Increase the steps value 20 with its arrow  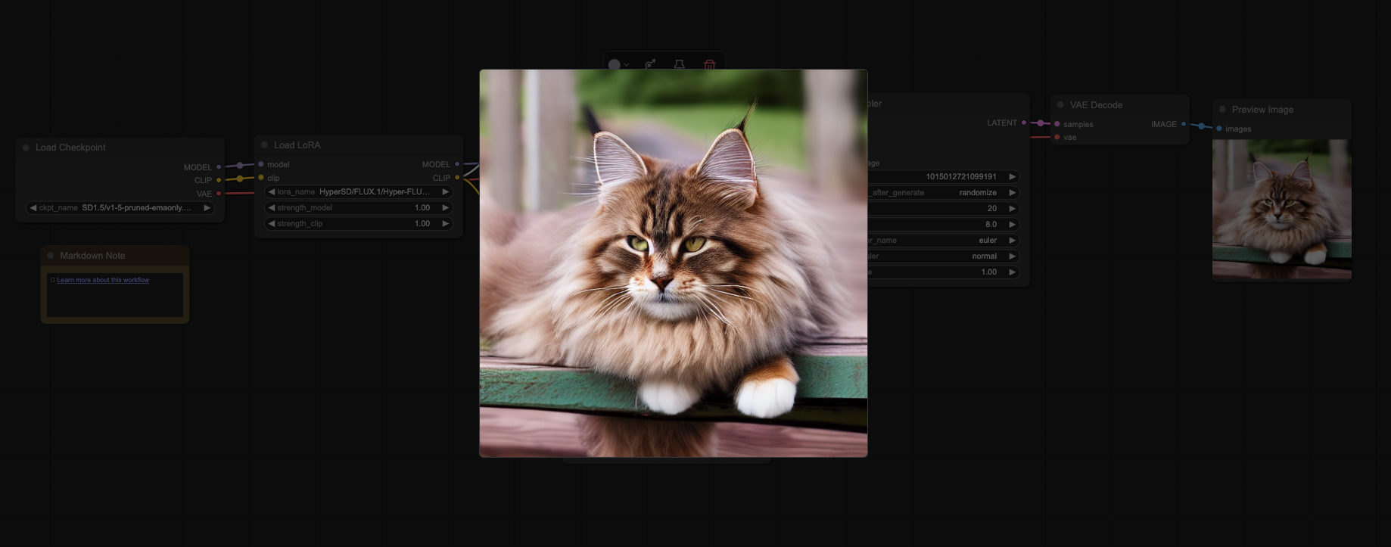coord(1012,209)
